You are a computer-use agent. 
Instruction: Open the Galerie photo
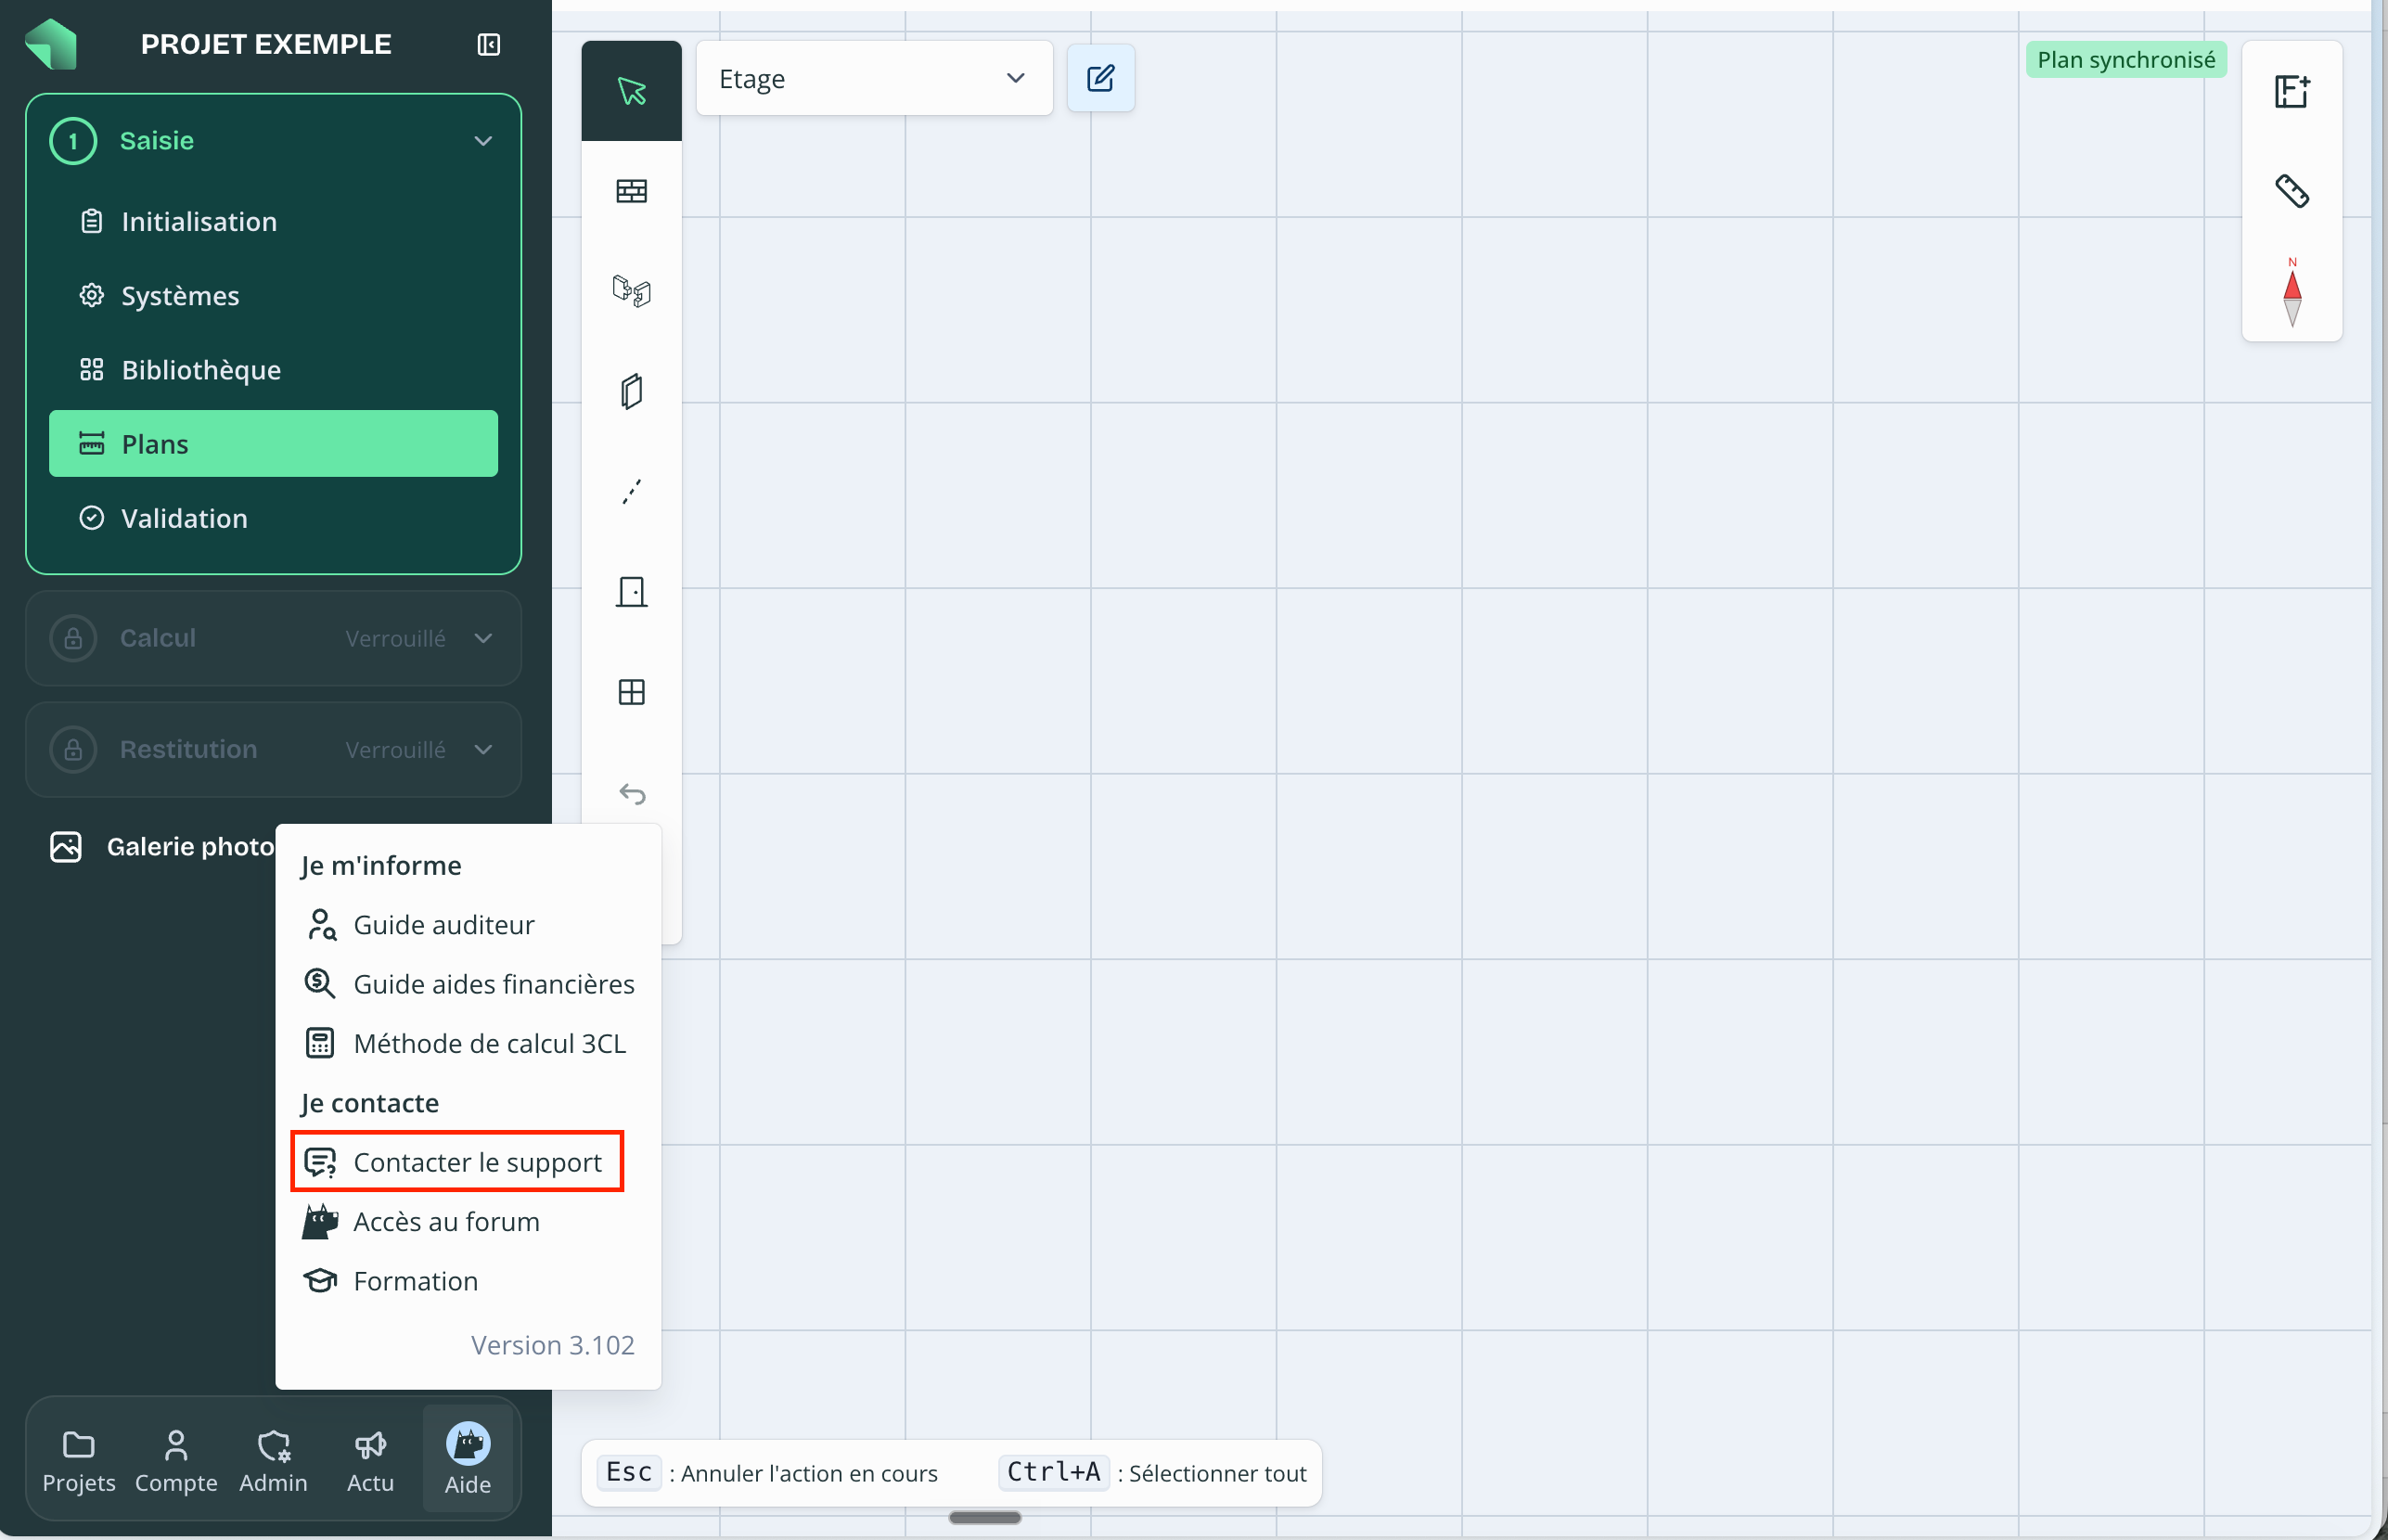point(162,846)
